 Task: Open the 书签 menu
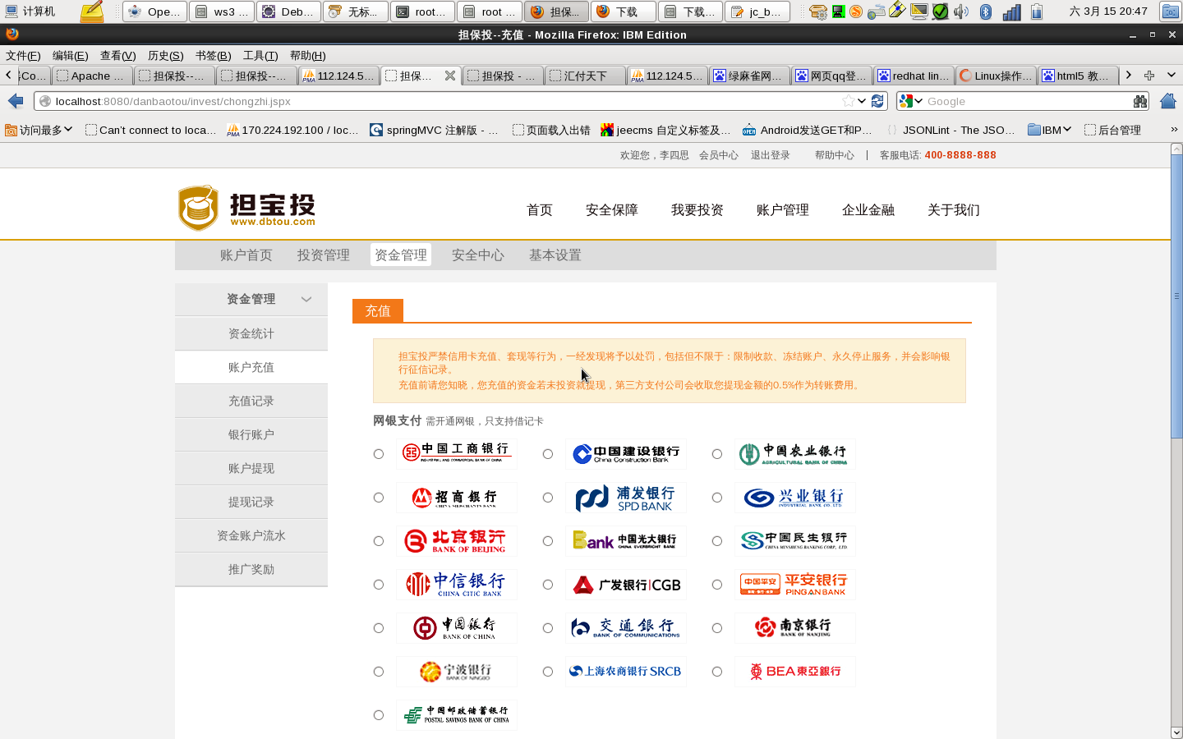[x=213, y=56]
